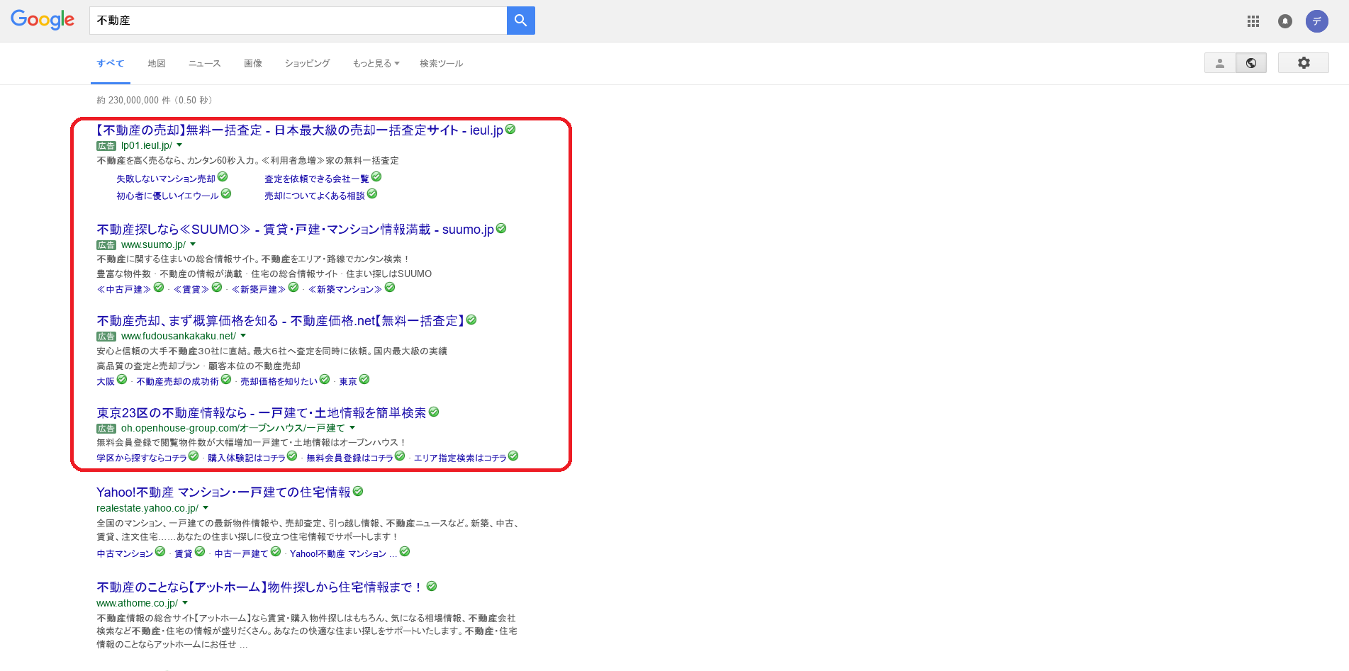Open 学区から探すならコチラ sitelink
This screenshot has height=671, width=1349.
tap(142, 458)
